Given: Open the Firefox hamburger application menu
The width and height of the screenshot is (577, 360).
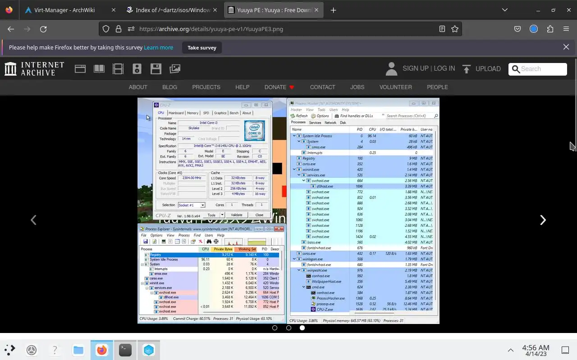Looking at the screenshot, I should (566, 29).
